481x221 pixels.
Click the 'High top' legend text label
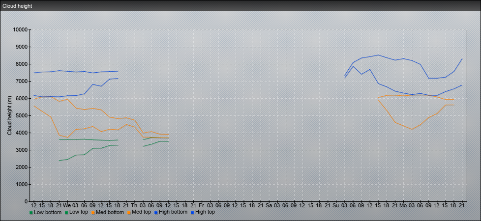pos(205,212)
